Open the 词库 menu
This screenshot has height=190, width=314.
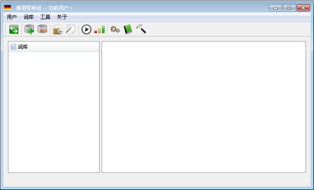(29, 17)
